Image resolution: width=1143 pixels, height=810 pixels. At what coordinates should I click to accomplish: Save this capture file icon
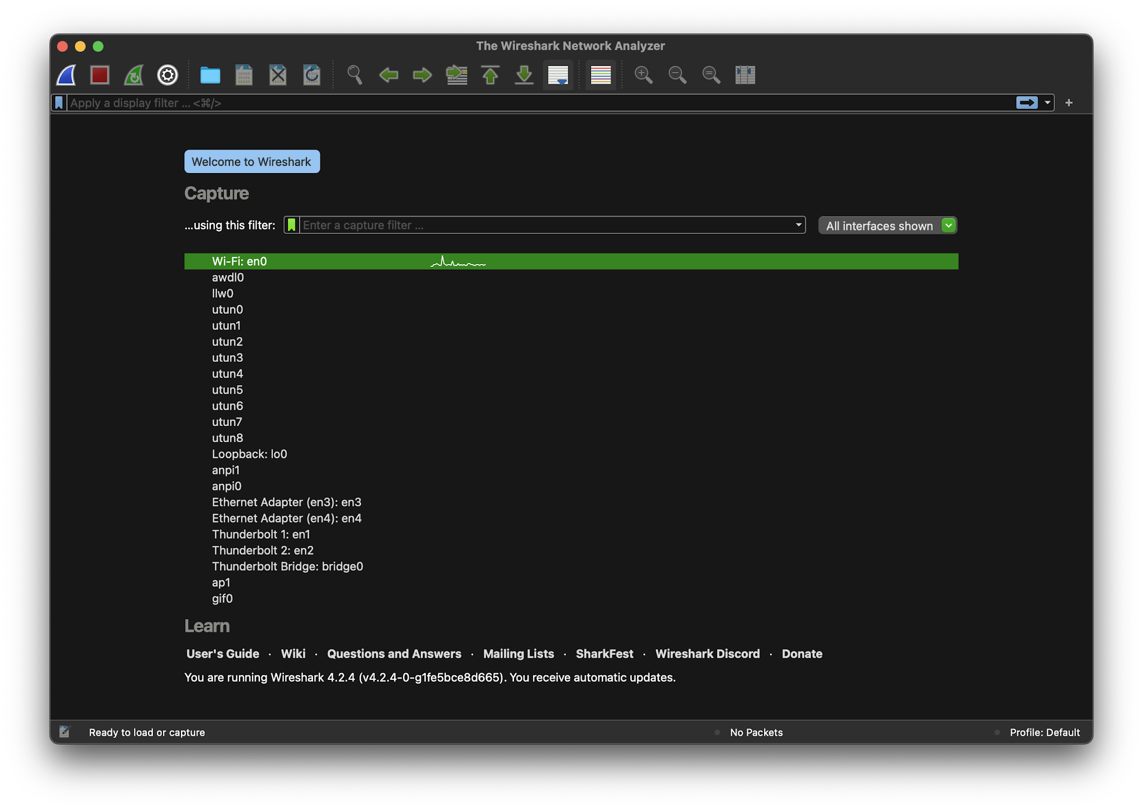[x=244, y=75]
